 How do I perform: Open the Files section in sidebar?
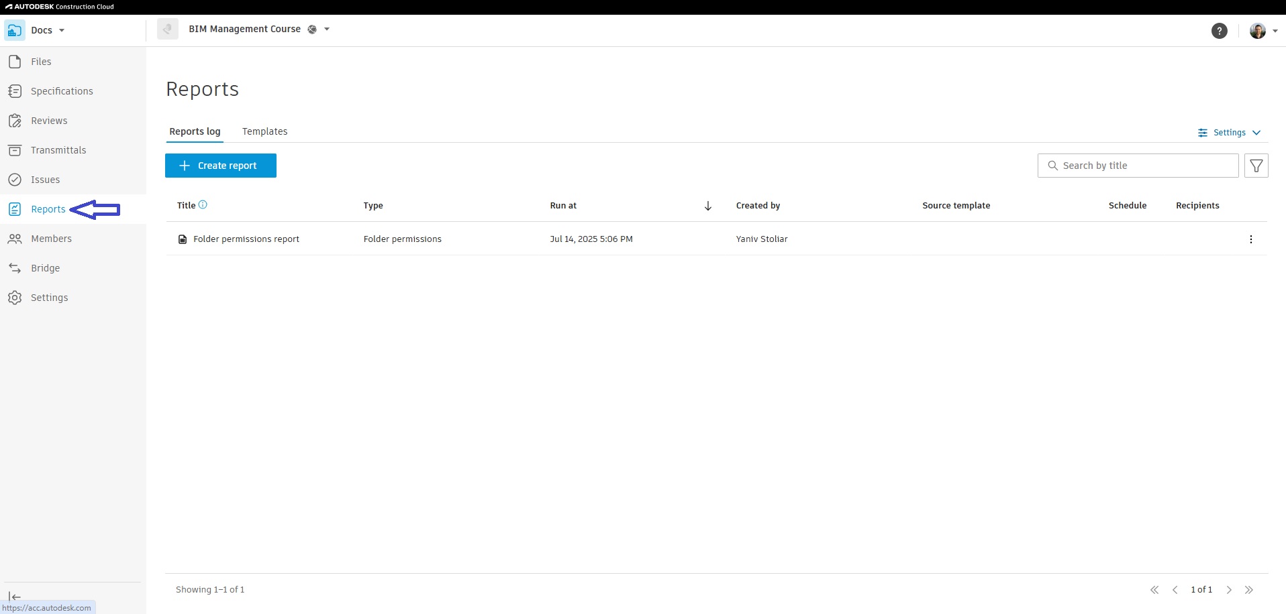tap(72, 62)
